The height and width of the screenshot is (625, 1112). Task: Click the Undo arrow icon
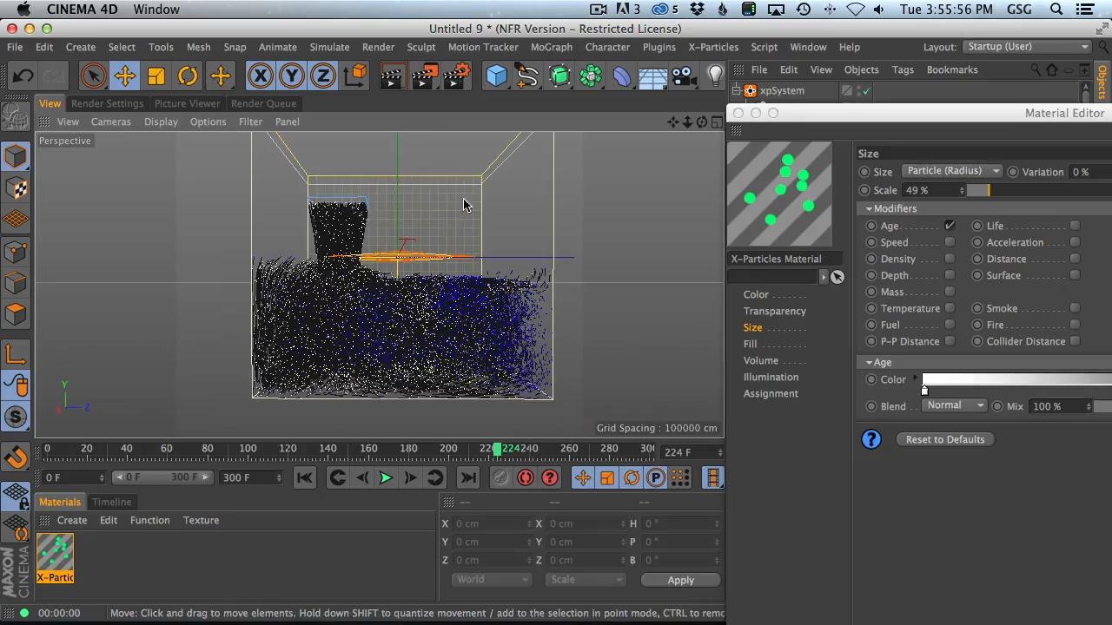pyautogui.click(x=23, y=76)
